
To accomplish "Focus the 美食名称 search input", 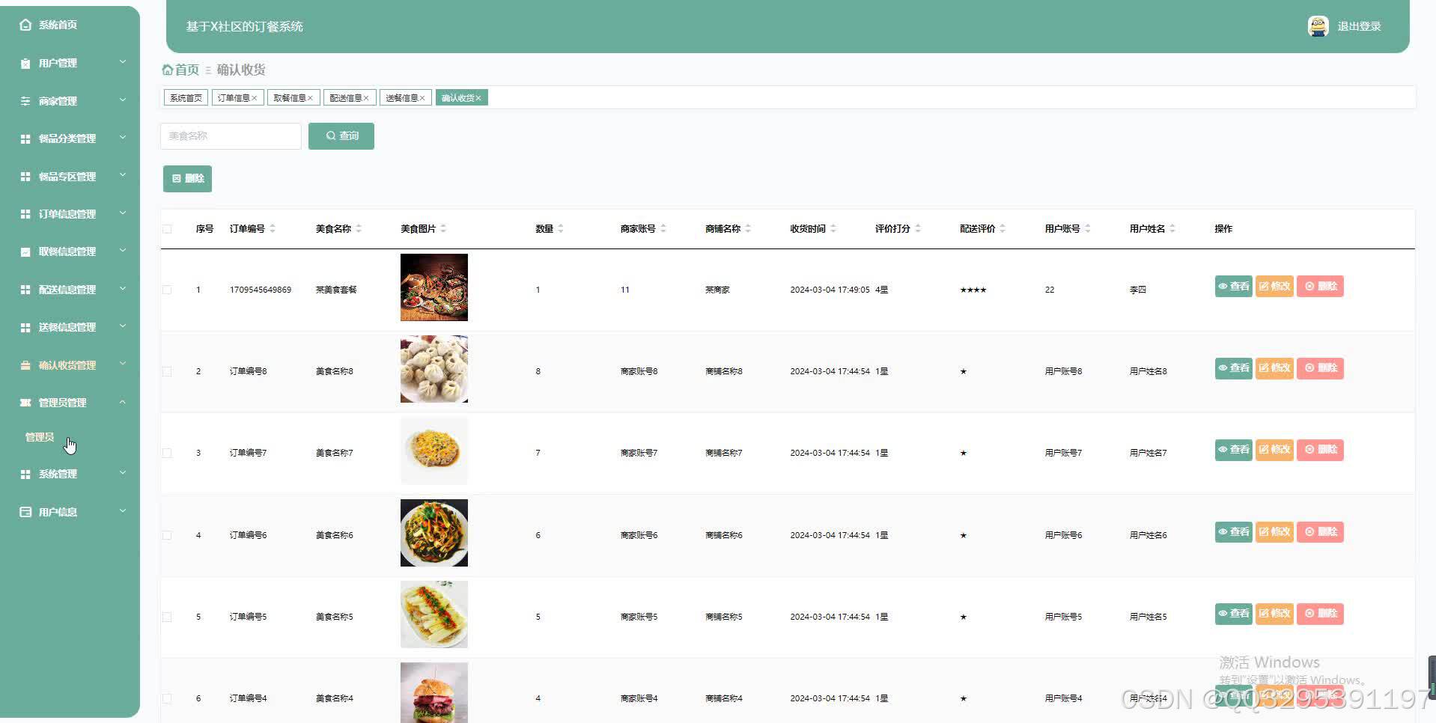I will [231, 136].
